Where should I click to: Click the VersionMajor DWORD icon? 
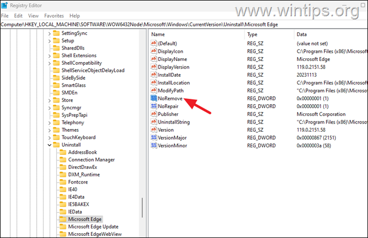[x=154, y=138]
